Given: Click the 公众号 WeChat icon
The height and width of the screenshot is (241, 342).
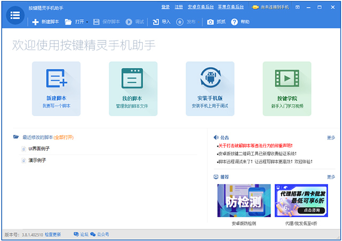Looking at the screenshot, I should (x=93, y=234).
